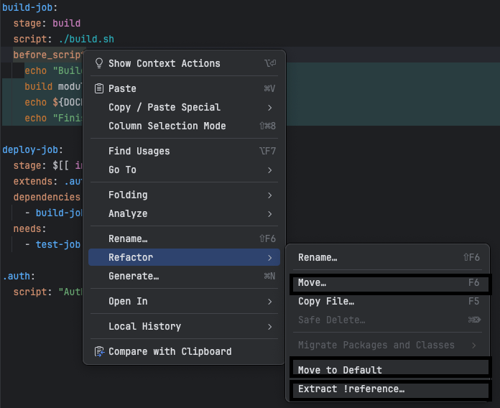Click the before_script key in the editor
This screenshot has width=500, height=408.
(47, 55)
